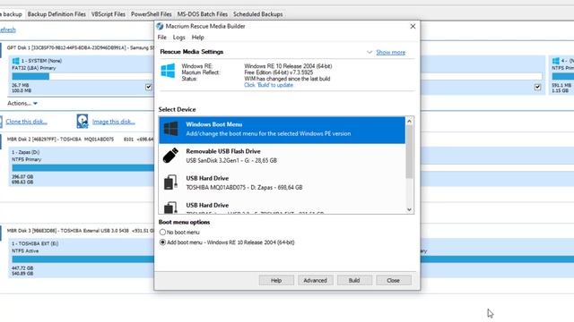Expand settings with the Show more chevron

point(370,52)
